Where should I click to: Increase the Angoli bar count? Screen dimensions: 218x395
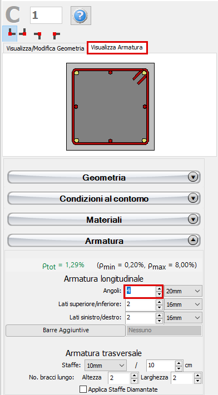tap(159, 289)
